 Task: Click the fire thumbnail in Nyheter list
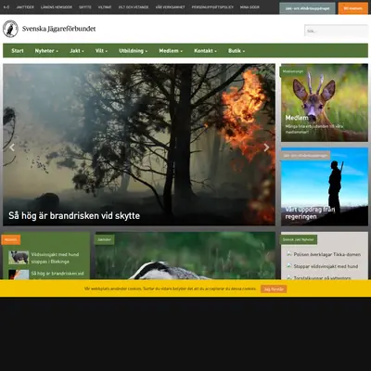pos(19,275)
